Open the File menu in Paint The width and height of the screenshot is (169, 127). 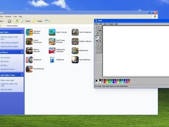click(96, 24)
